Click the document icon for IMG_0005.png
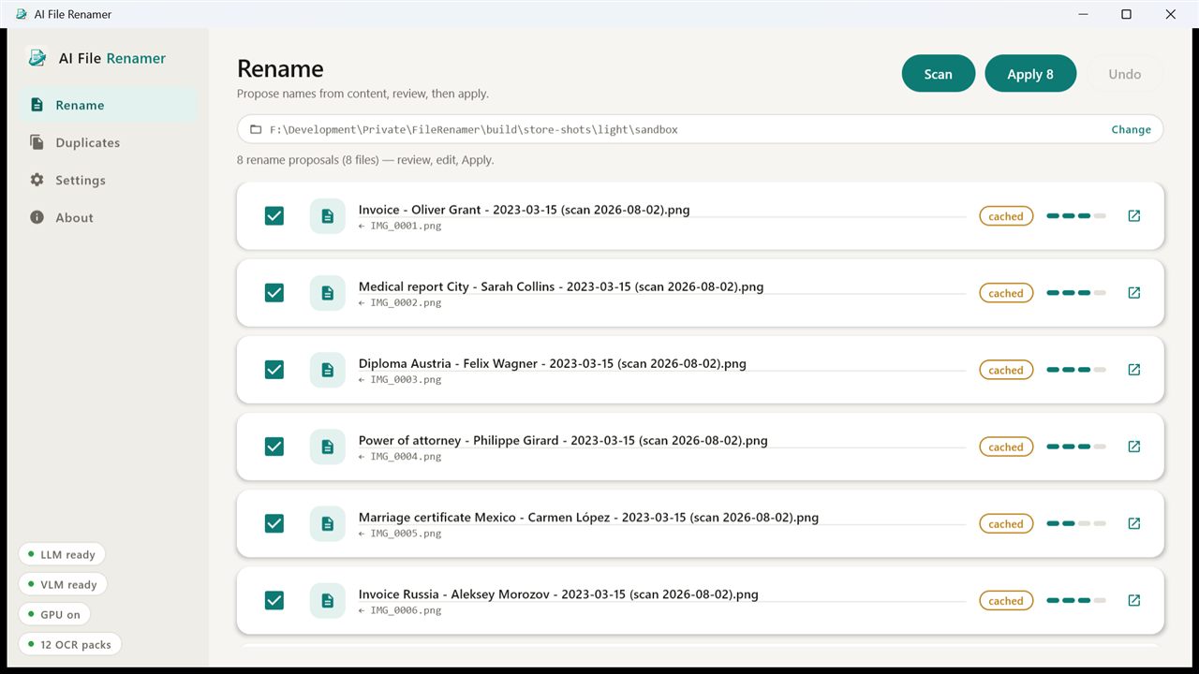The image size is (1199, 674). 328,523
